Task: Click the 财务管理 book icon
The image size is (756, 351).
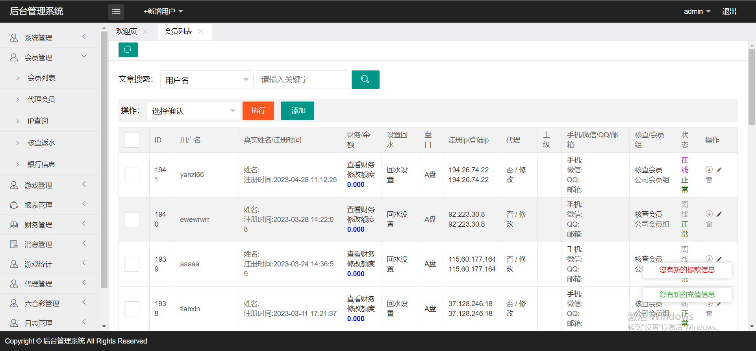Action: [x=14, y=225]
